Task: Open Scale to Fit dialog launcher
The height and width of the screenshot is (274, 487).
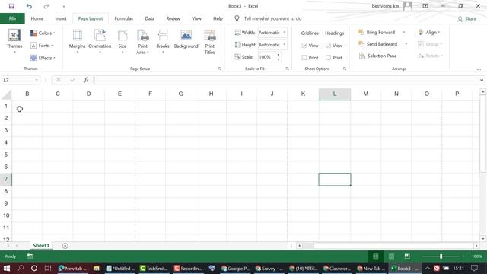Action: click(287, 68)
